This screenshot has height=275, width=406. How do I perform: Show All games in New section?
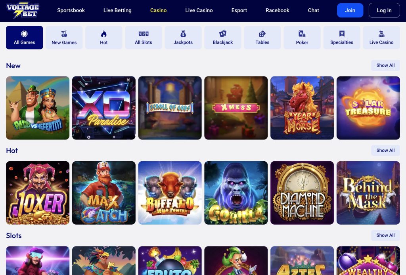pos(385,65)
